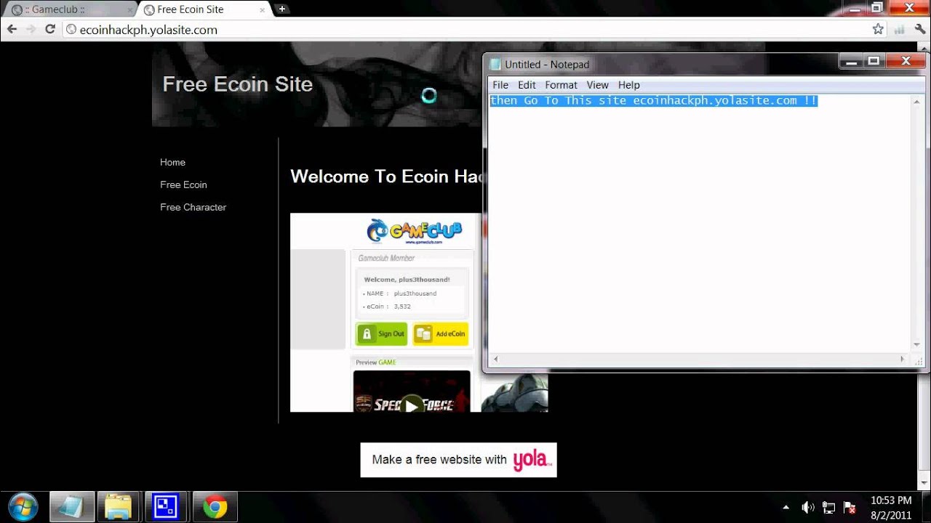931x523 pixels.
Task: Open the Format menu in Notepad
Action: (561, 85)
